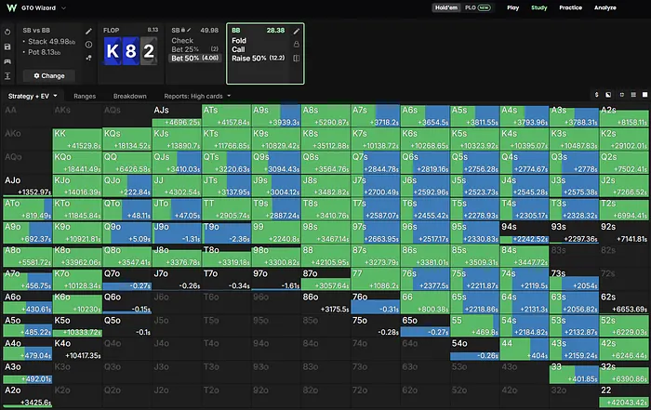Select the grid layout icon
Viewport: 651px width, 410px height.
[633, 95]
